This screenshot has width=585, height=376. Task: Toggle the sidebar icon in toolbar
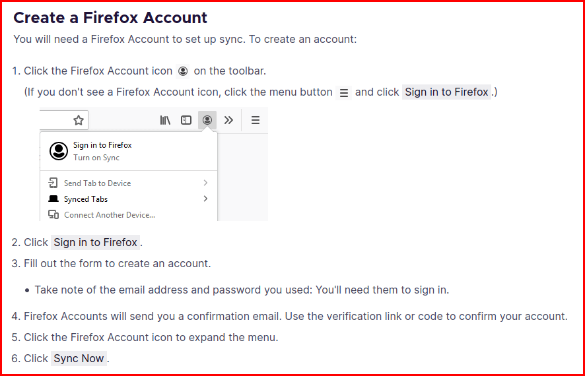pyautogui.click(x=186, y=120)
